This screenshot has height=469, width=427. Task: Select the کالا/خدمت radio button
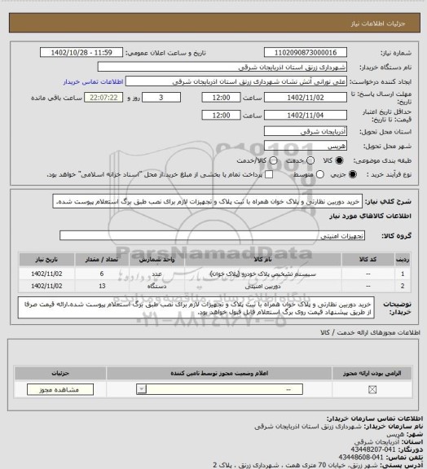(273, 160)
